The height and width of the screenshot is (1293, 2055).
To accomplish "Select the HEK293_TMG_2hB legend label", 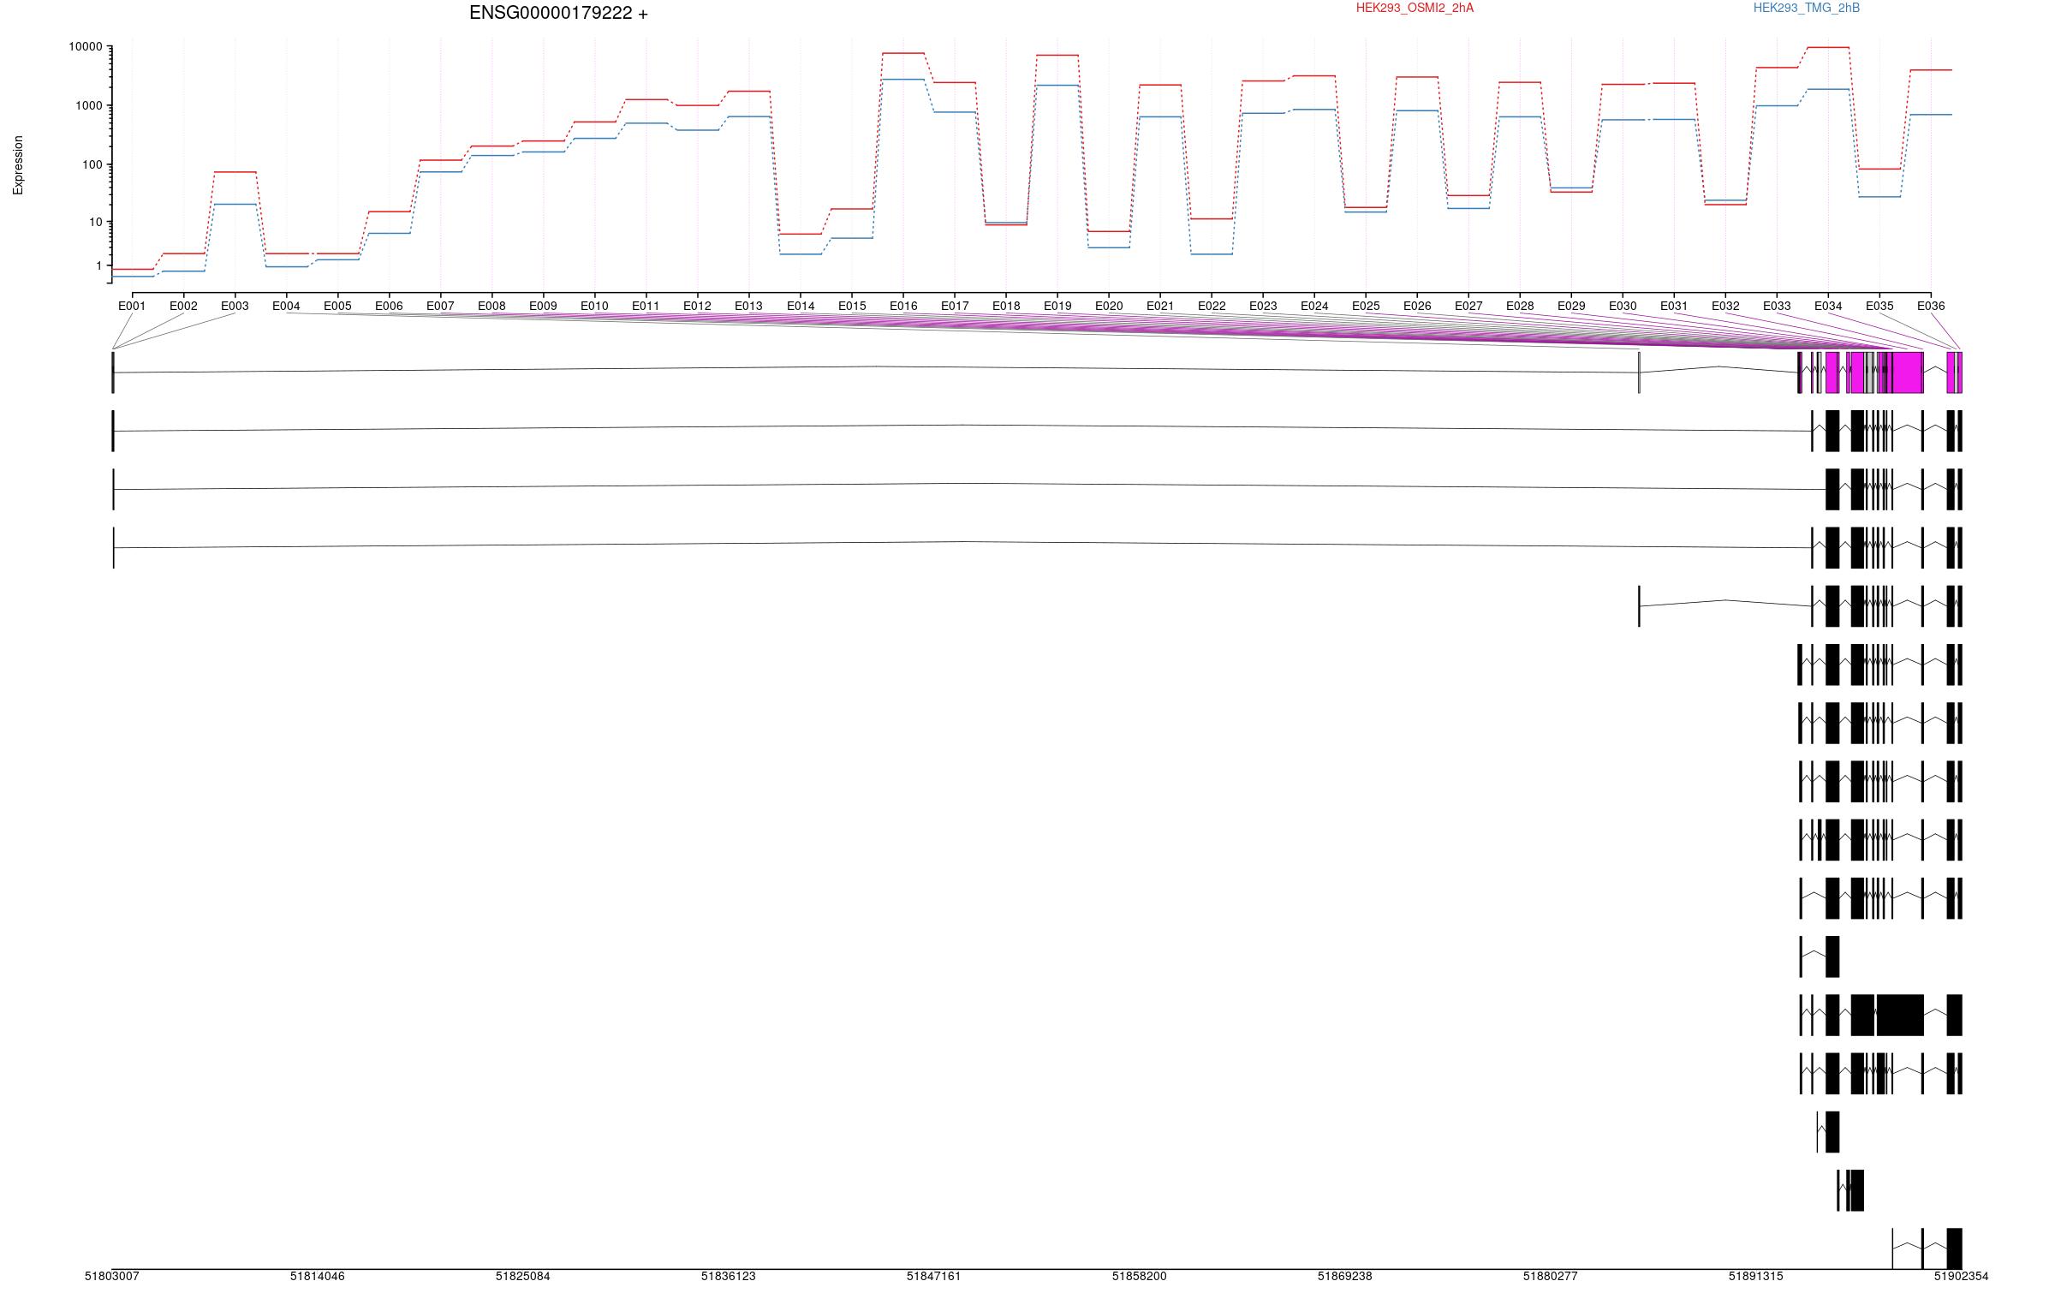I will pyautogui.click(x=1807, y=8).
